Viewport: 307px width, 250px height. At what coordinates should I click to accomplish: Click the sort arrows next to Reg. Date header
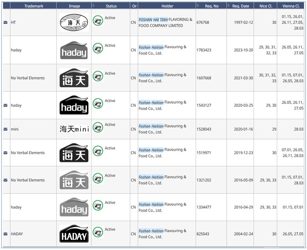pyautogui.click(x=229, y=6)
